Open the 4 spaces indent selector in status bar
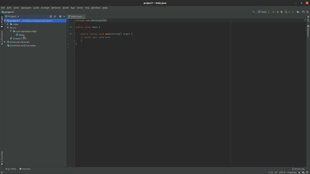310x174 pixels. click(x=292, y=173)
